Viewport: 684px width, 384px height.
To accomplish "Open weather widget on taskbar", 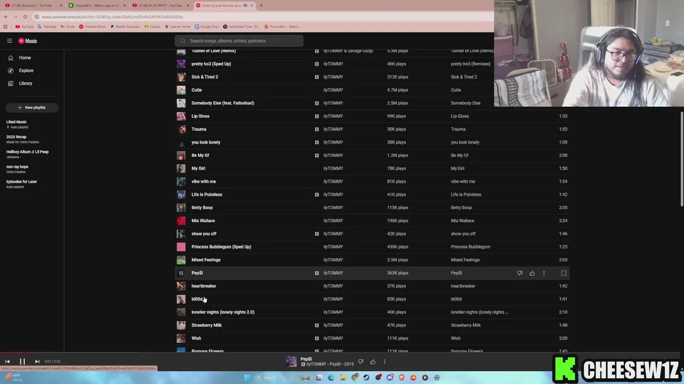I will [15, 377].
